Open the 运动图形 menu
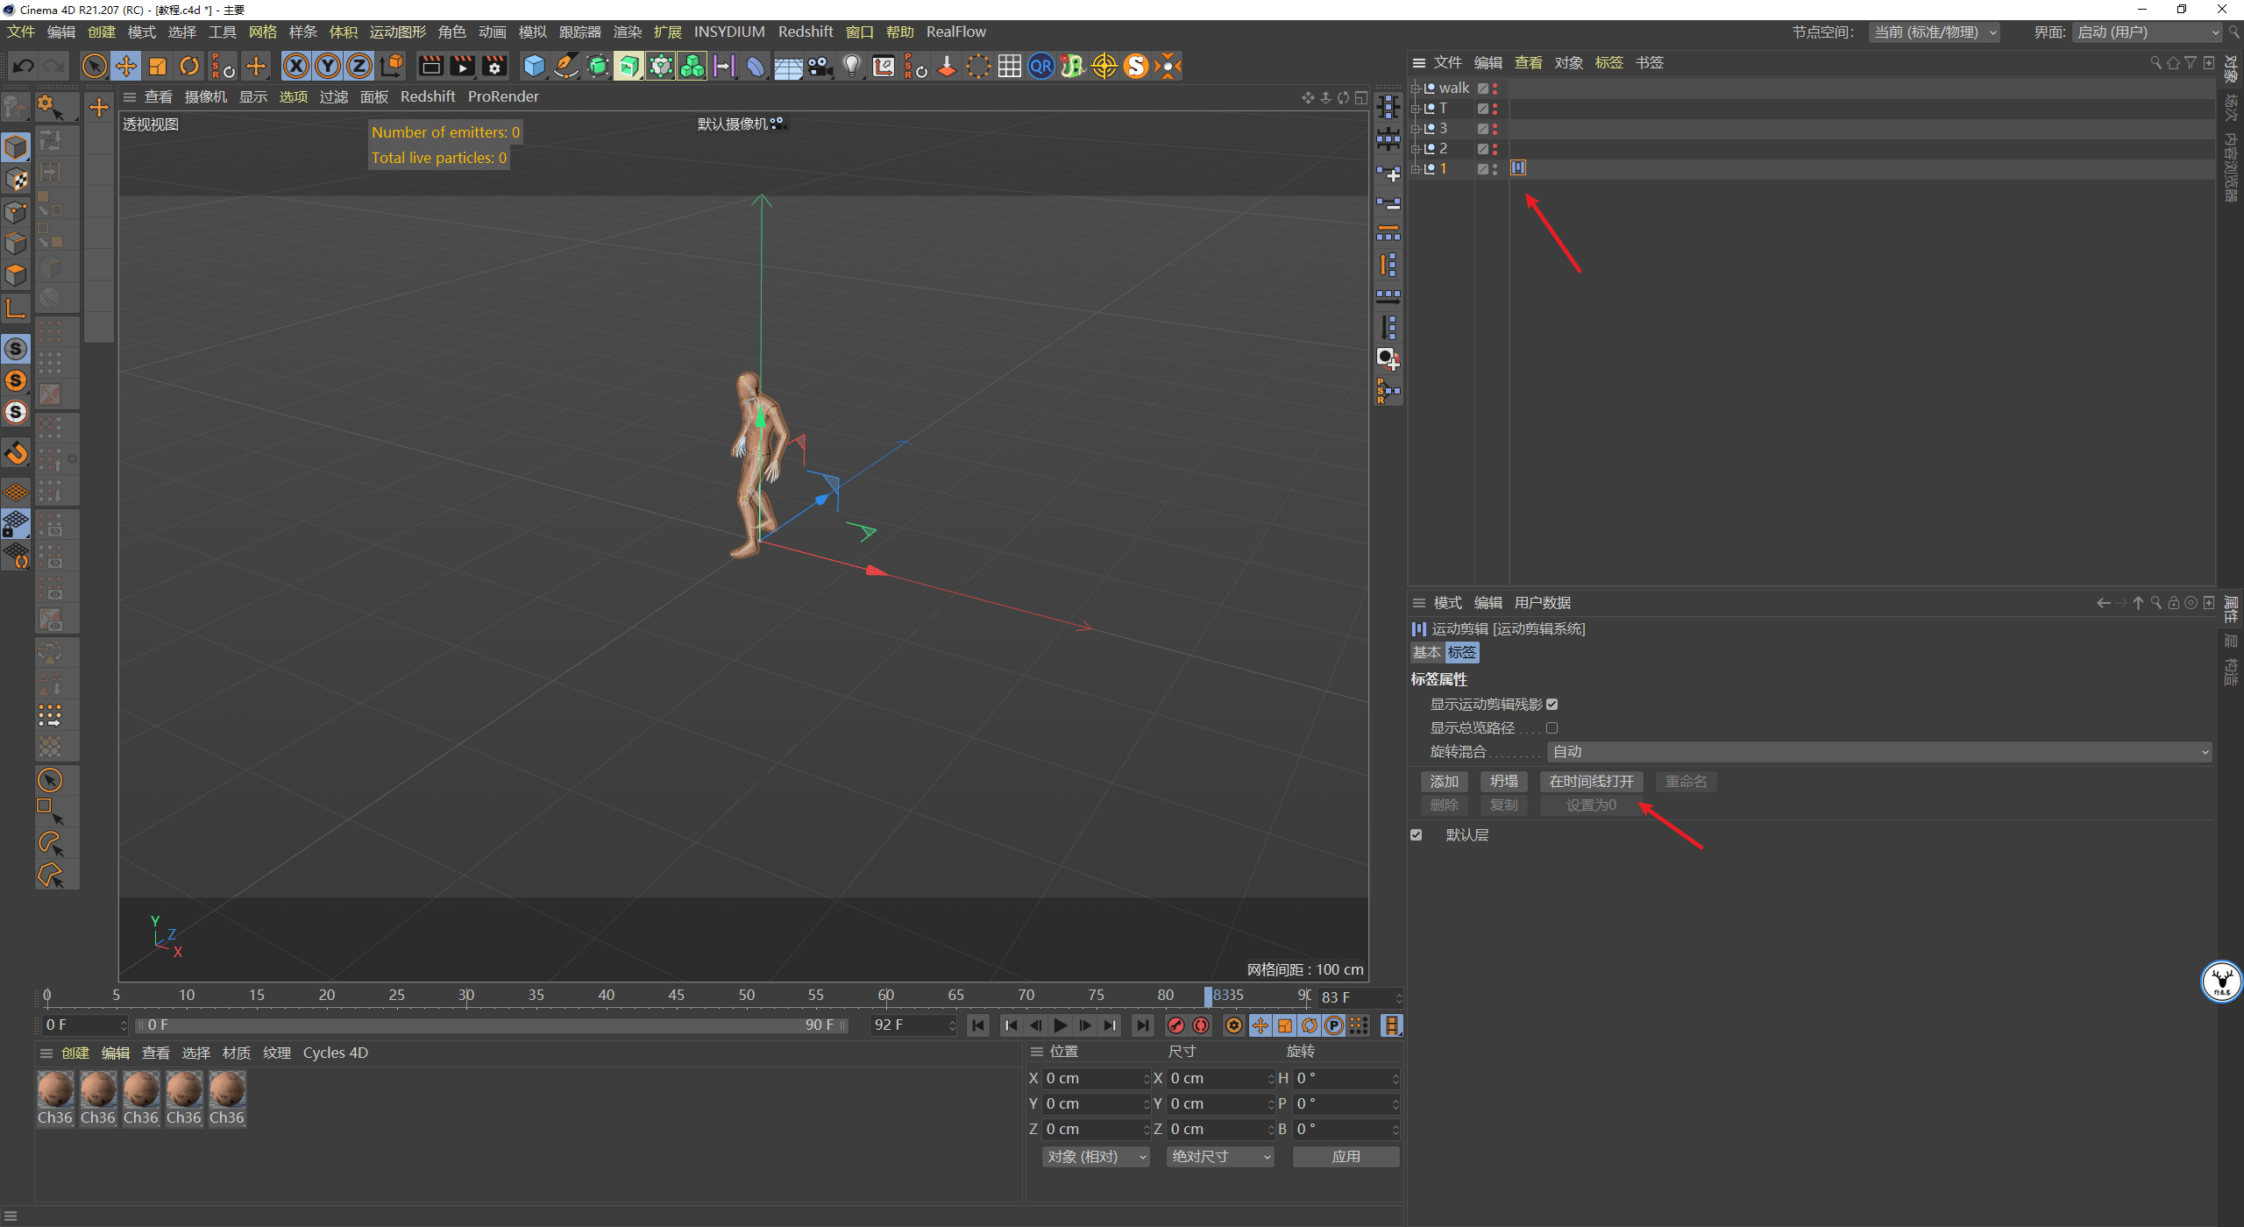 [x=397, y=32]
